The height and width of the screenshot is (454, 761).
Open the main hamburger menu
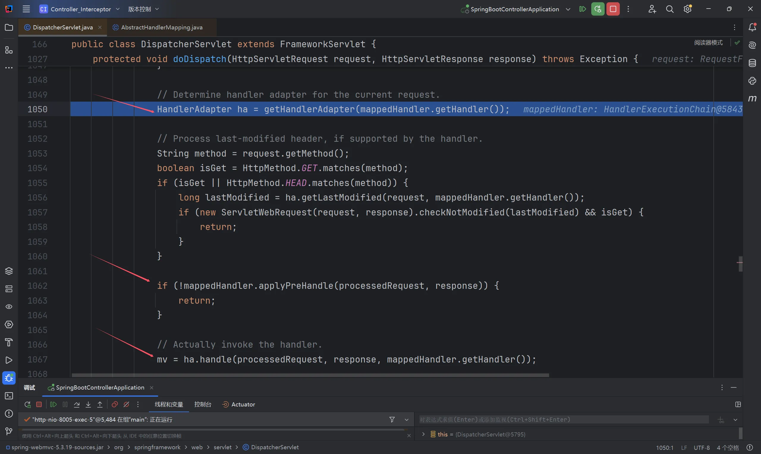(x=26, y=9)
